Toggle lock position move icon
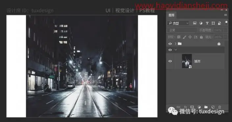The height and width of the screenshot is (122, 232). [190, 37]
